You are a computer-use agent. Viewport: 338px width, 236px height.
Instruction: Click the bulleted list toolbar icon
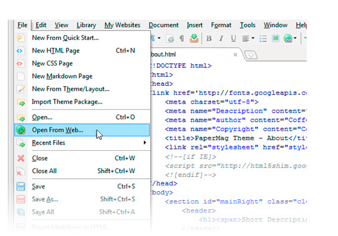pyautogui.click(x=263, y=39)
